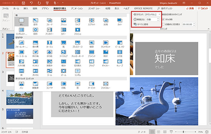Pick the ランダム (Random) transition
The height and width of the screenshot is (134, 211).
point(78,72)
